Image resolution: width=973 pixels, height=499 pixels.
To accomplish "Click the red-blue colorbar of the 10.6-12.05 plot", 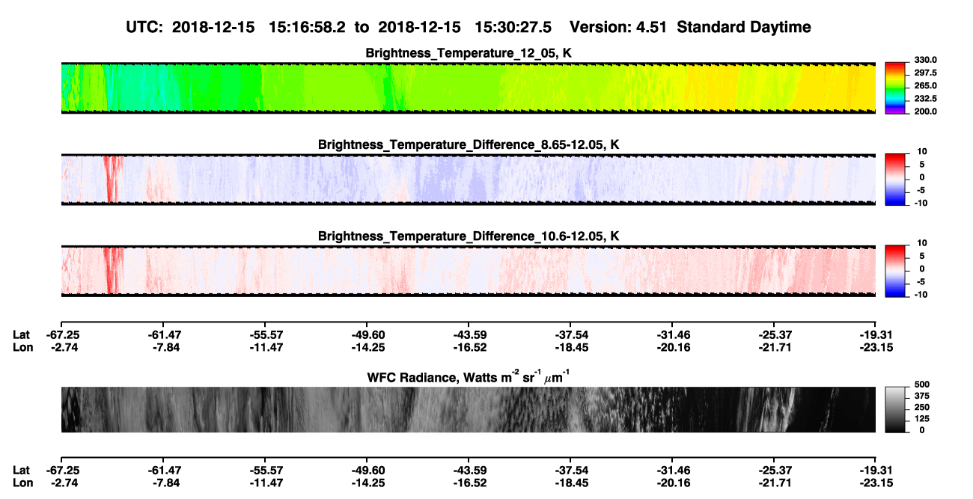I will tap(895, 269).
